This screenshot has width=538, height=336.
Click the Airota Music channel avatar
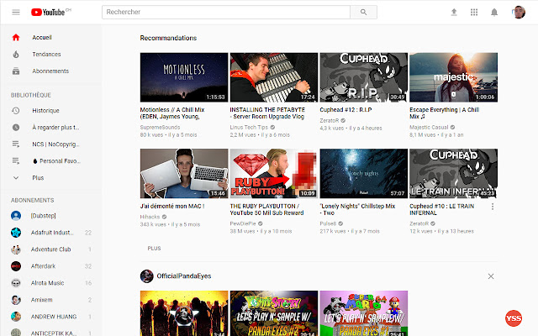tap(16, 283)
